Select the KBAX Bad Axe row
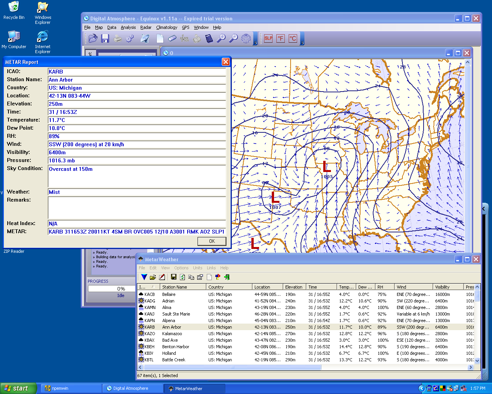Viewport: 492px width, 394px height. pyautogui.click(x=306, y=340)
